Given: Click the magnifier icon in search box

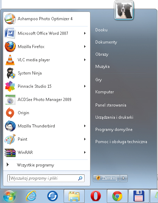Looking at the screenshot, I should 80,178.
